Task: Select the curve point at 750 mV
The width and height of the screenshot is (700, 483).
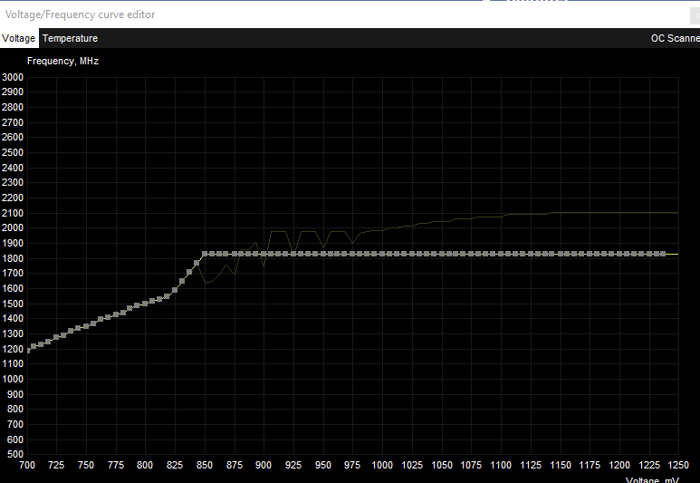Action: point(86,326)
